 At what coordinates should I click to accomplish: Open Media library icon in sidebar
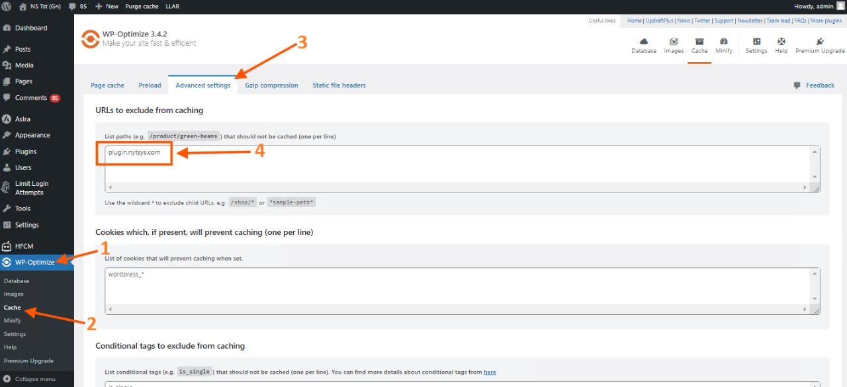(7, 65)
